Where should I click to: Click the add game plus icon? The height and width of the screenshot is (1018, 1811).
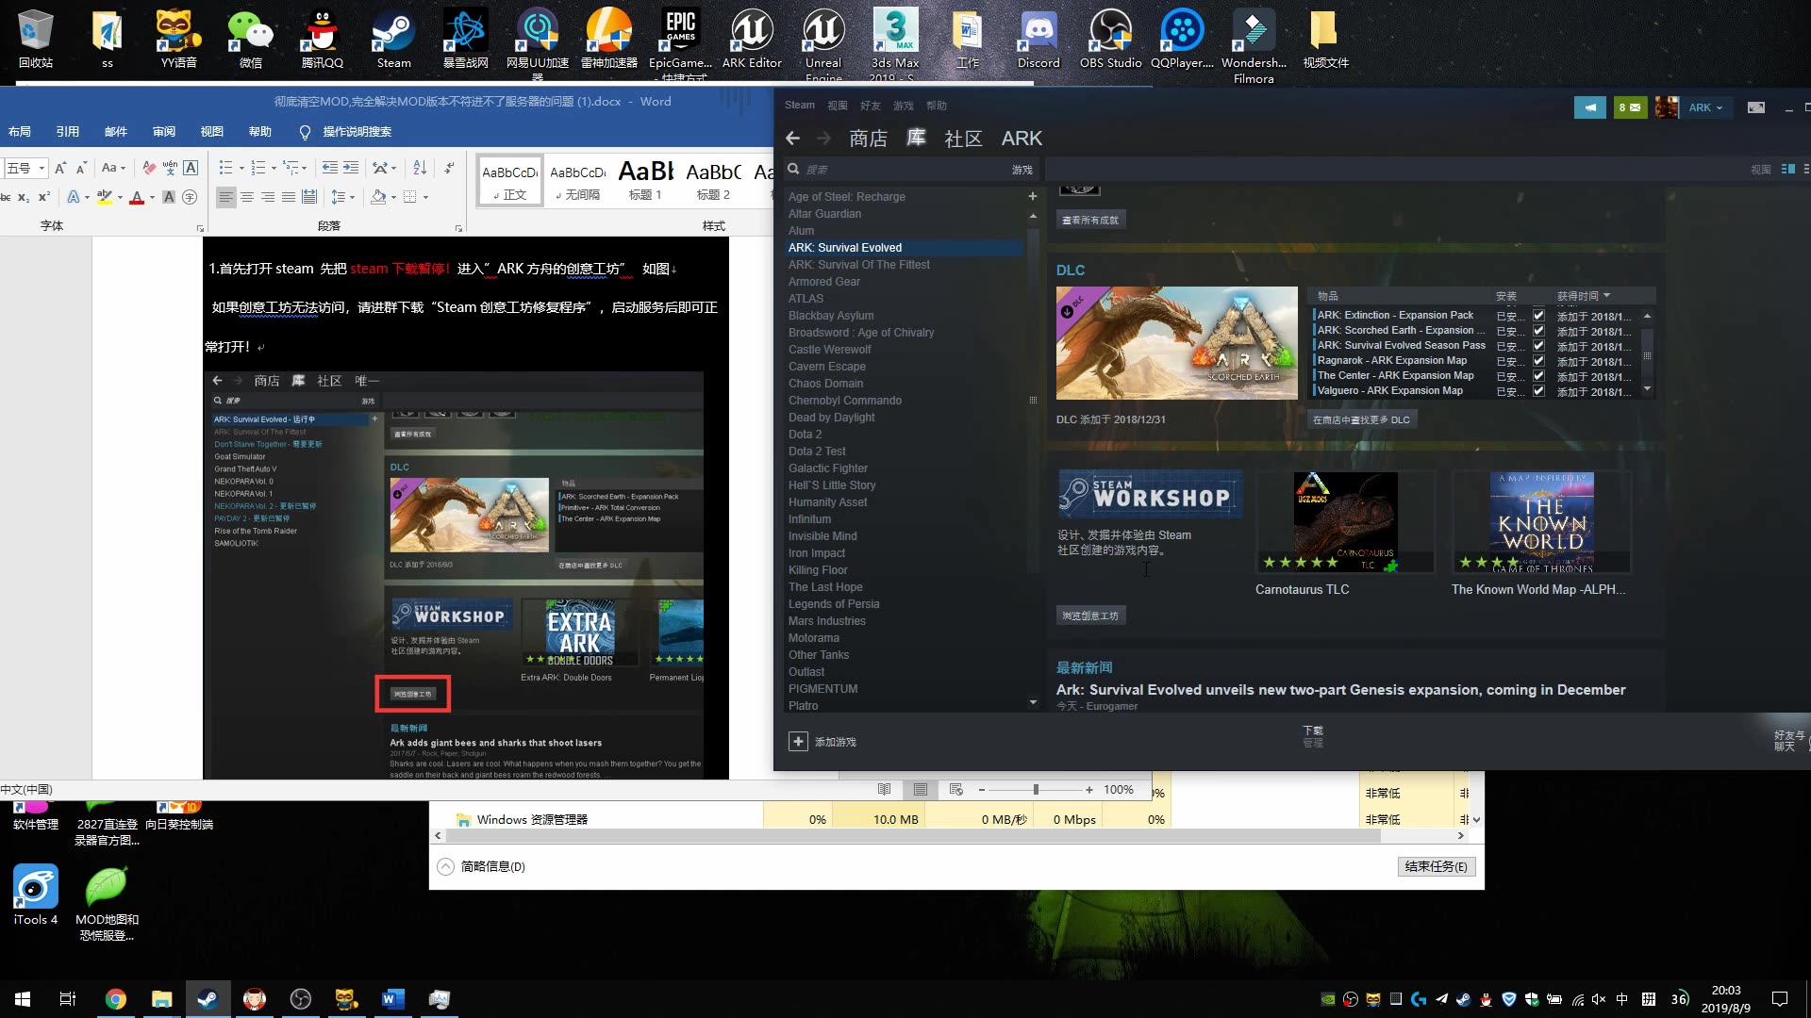coord(798,742)
